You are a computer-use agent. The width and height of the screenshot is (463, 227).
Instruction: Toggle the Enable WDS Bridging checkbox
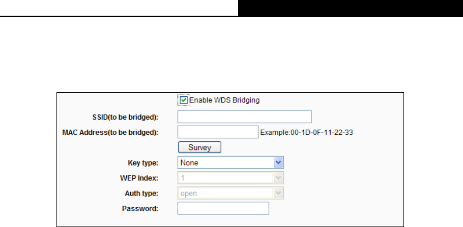pos(184,100)
